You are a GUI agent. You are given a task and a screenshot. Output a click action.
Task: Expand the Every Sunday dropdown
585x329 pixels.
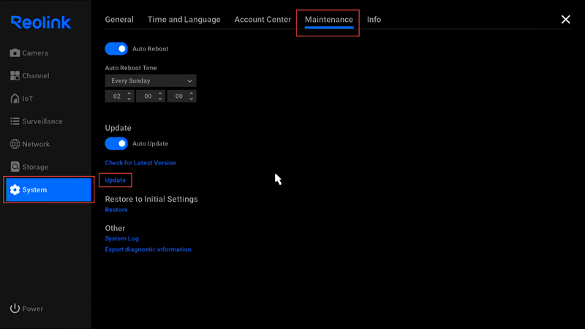click(151, 81)
